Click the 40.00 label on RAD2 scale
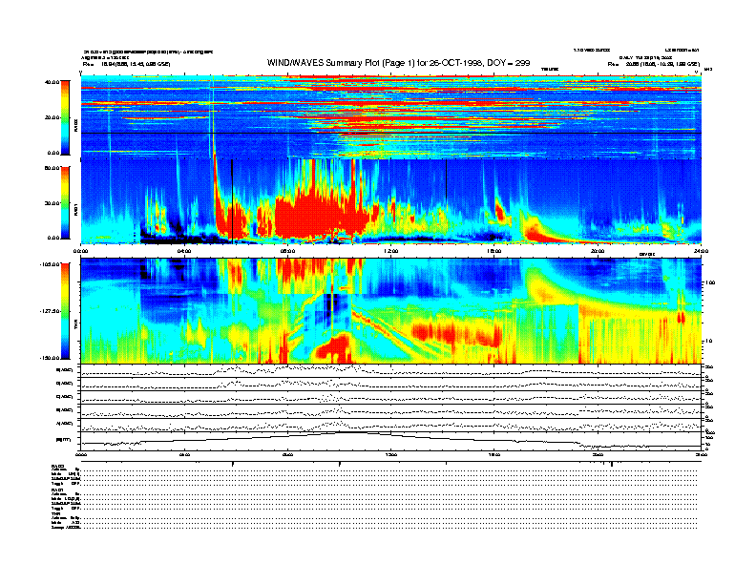The image size is (756, 584). [52, 82]
